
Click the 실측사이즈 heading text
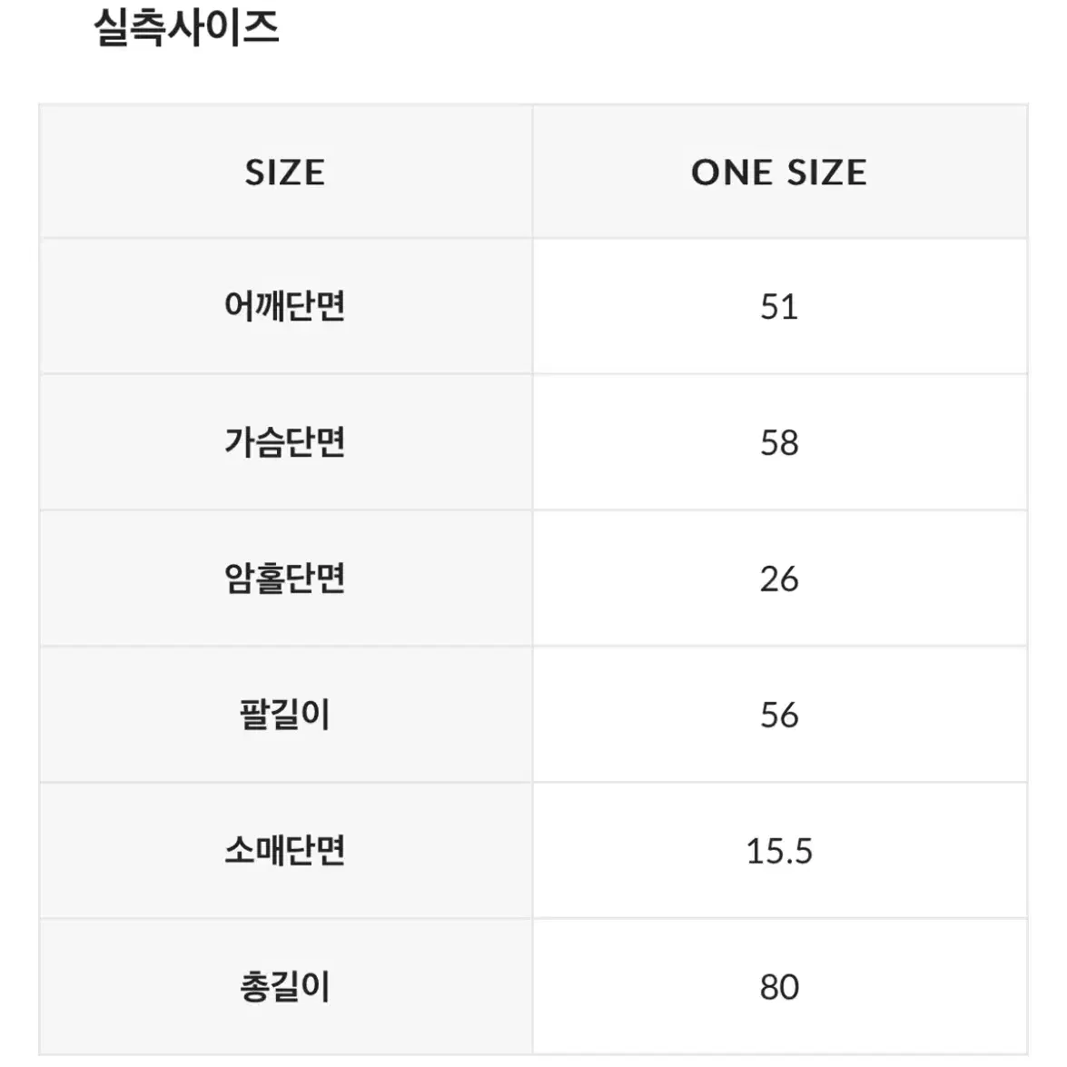pos(186,28)
